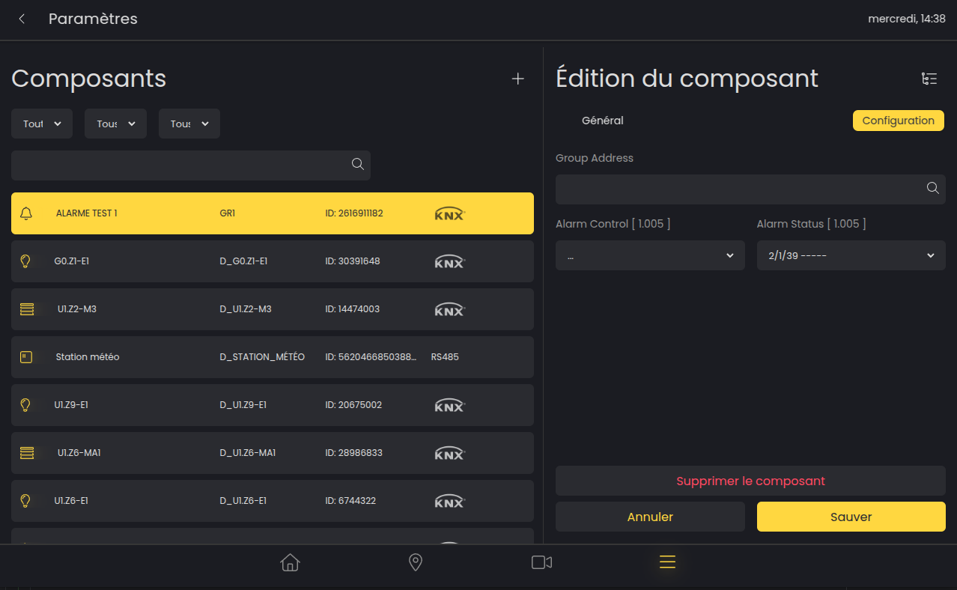Select the Configuration tab
Image resolution: width=957 pixels, height=590 pixels.
(898, 121)
